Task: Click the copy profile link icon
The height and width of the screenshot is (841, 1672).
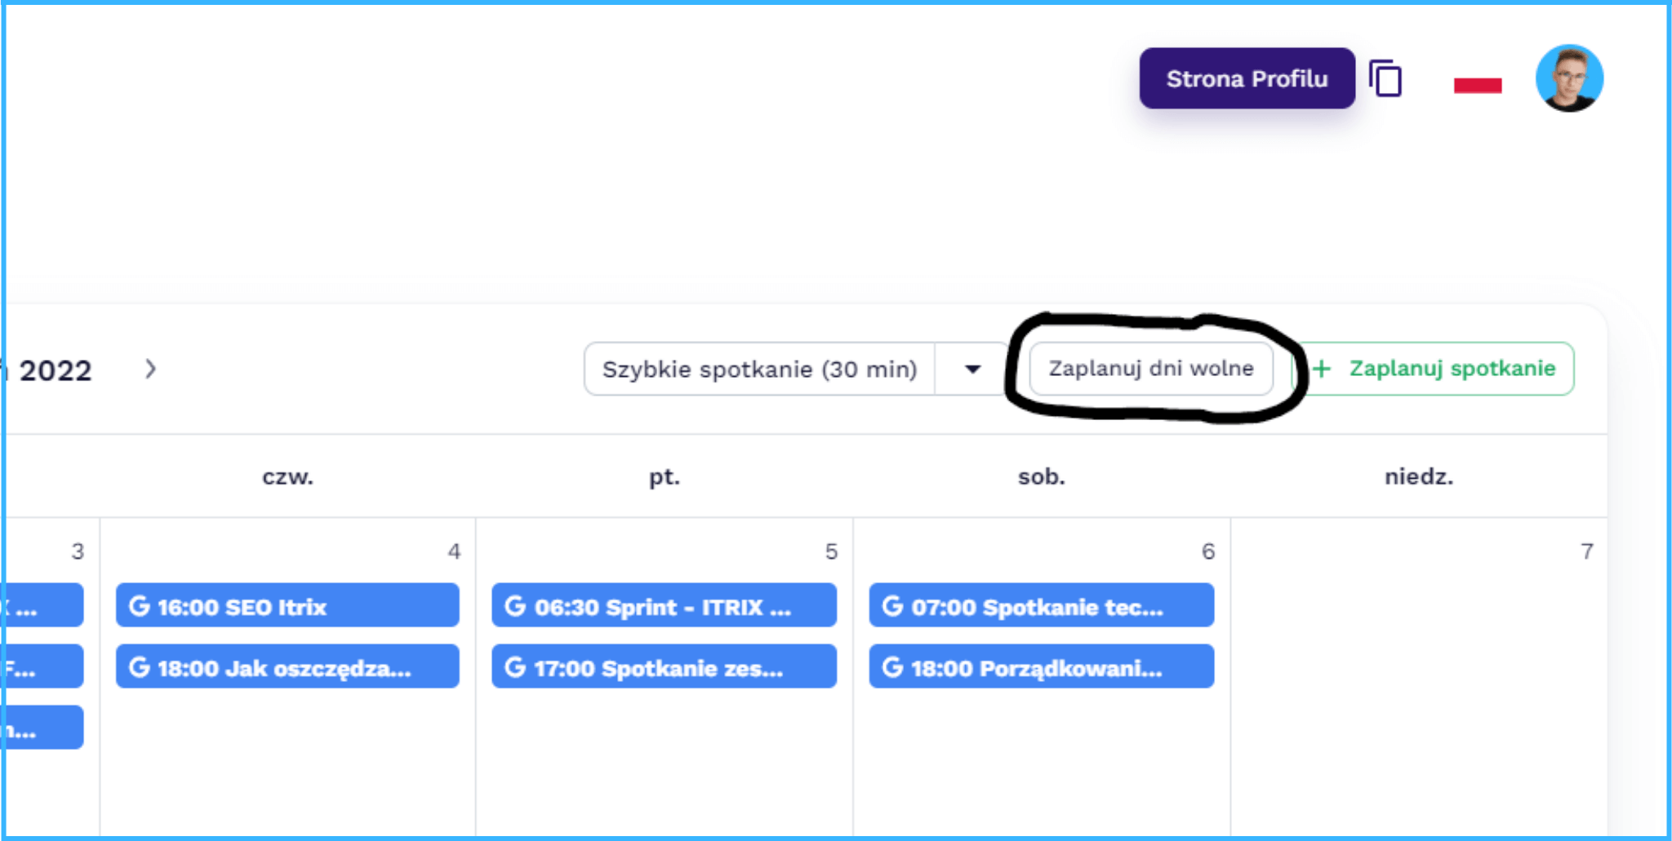Action: [x=1385, y=79]
